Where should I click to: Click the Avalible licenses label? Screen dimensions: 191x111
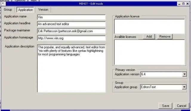pos(125,37)
